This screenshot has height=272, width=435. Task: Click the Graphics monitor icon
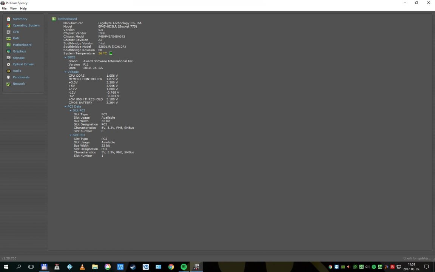pos(8,51)
